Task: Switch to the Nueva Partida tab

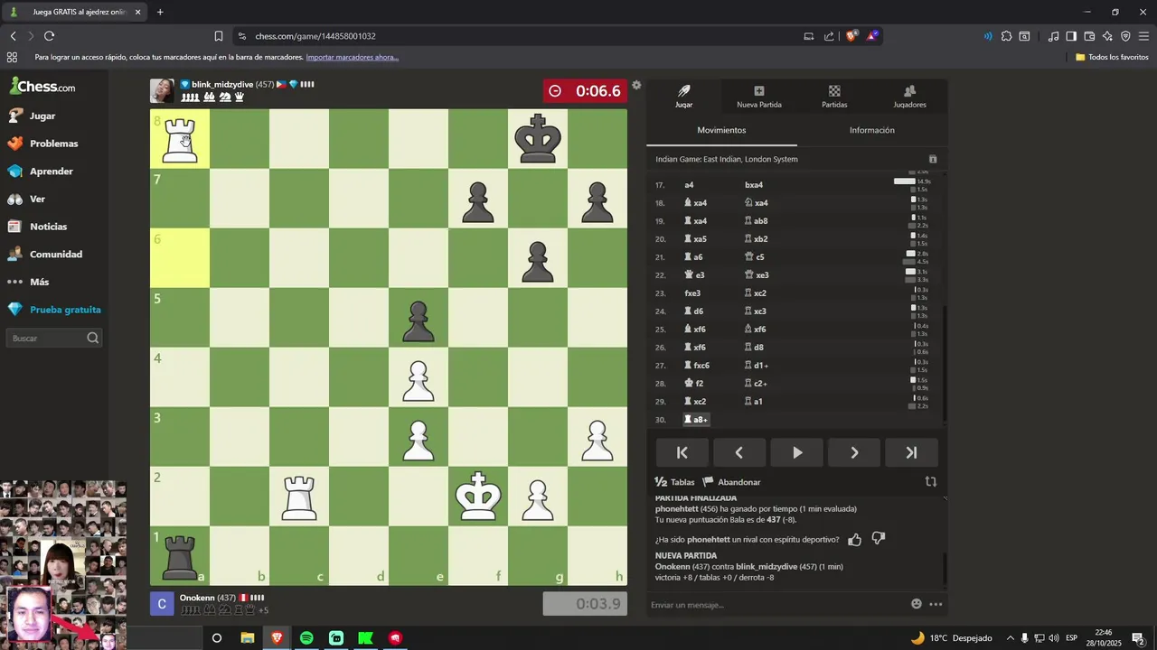Action: coord(759,97)
